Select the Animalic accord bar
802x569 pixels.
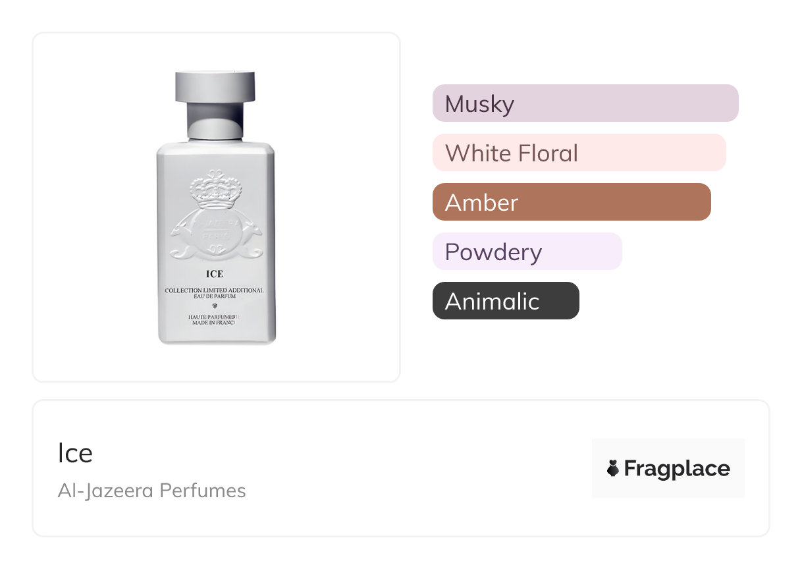(505, 301)
